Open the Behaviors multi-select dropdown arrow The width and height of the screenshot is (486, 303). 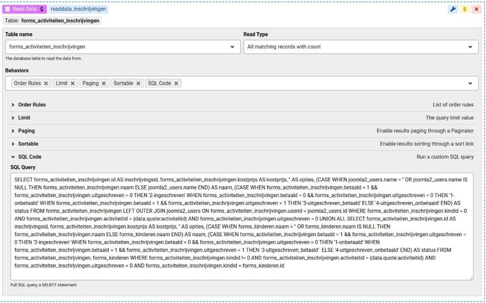pyautogui.click(x=470, y=84)
